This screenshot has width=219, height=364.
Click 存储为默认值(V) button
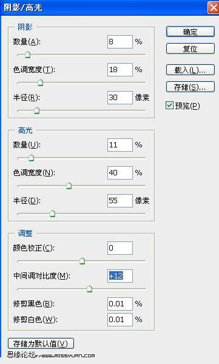click(x=41, y=343)
